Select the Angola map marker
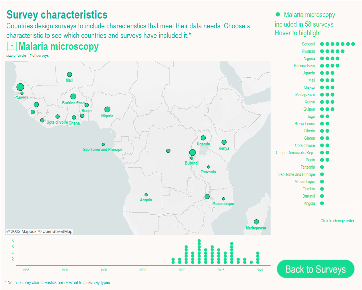This screenshot has height=290, width=362. (146, 195)
